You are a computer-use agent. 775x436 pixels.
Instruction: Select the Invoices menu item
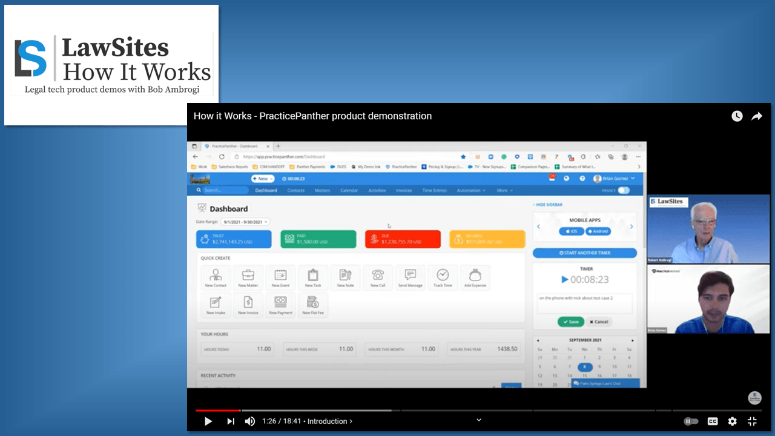point(404,190)
